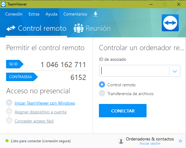Close the TeamViewer window
Viewport: 186px width, 148px height.
pyautogui.click(x=179, y=4)
